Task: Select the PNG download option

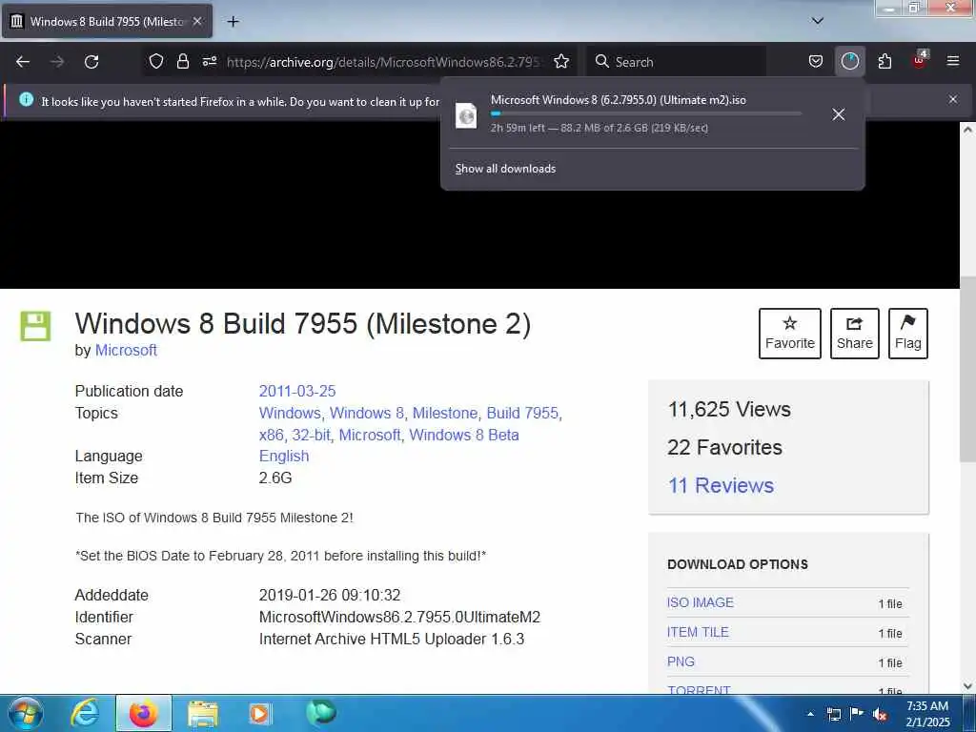Action: [x=681, y=661]
